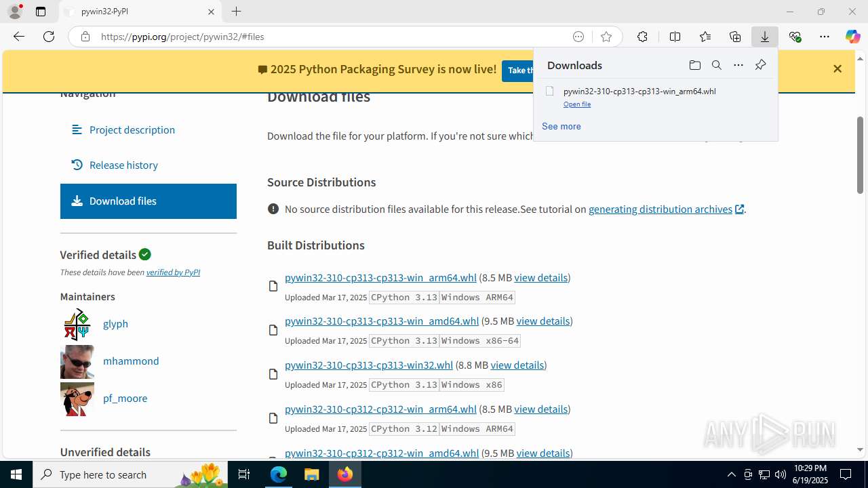Click pf_moore's avatar image
868x488 pixels.
coord(77,399)
